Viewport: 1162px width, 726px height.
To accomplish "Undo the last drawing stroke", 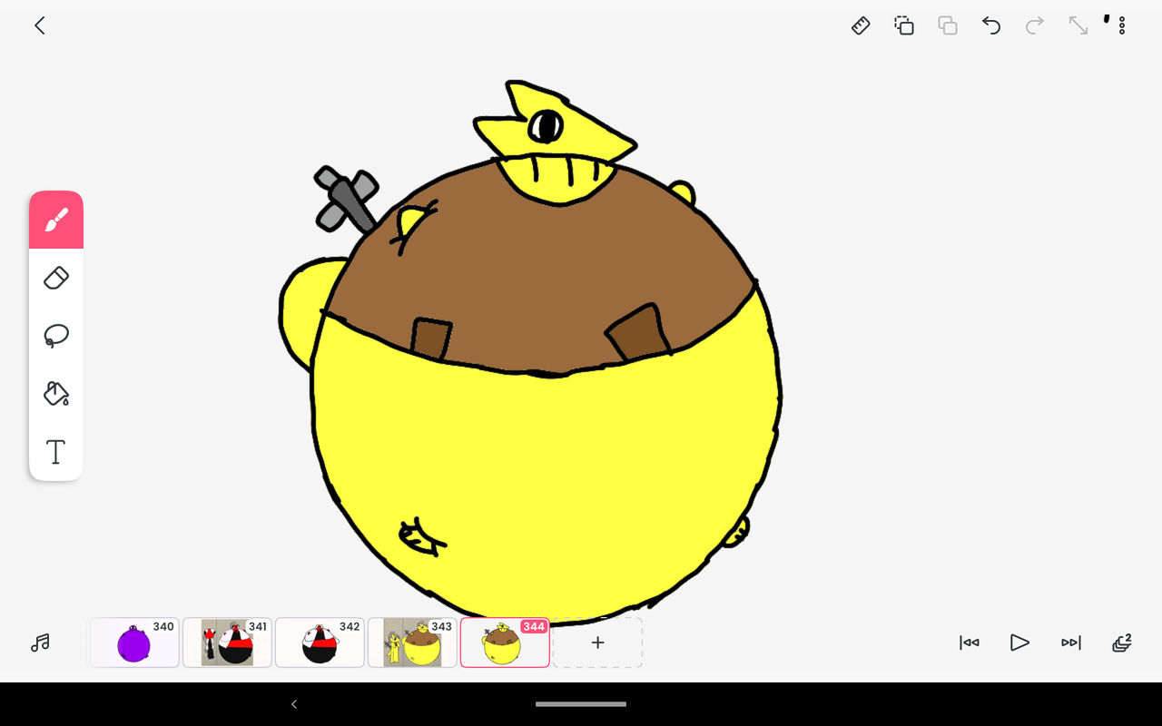I will click(x=991, y=25).
